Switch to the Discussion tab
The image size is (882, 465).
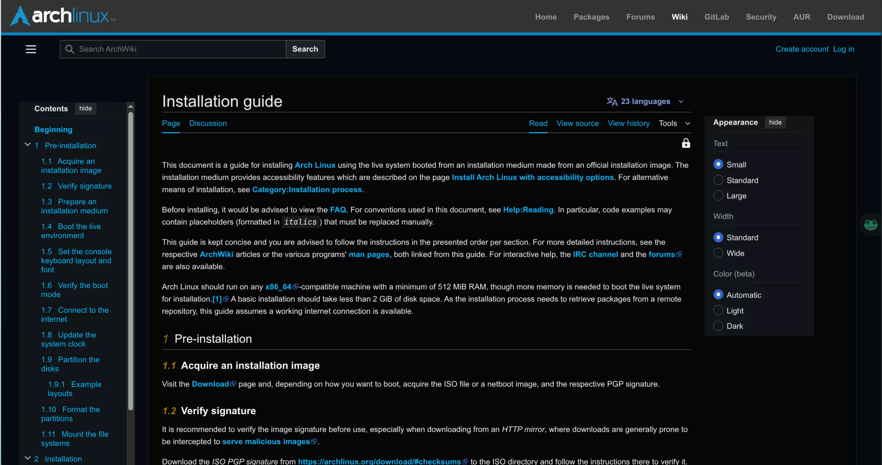click(208, 123)
